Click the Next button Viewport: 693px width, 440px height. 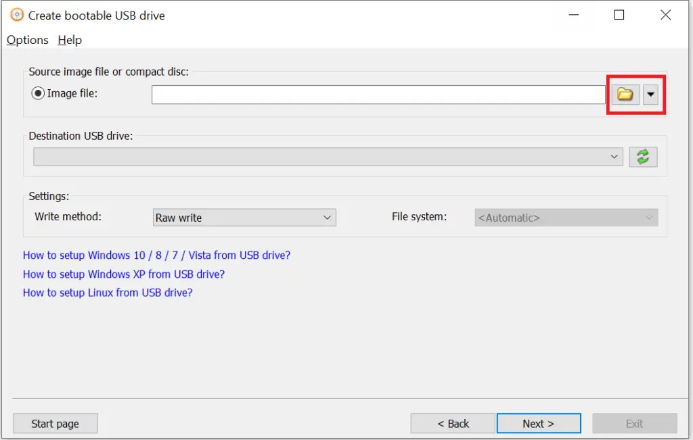538,423
